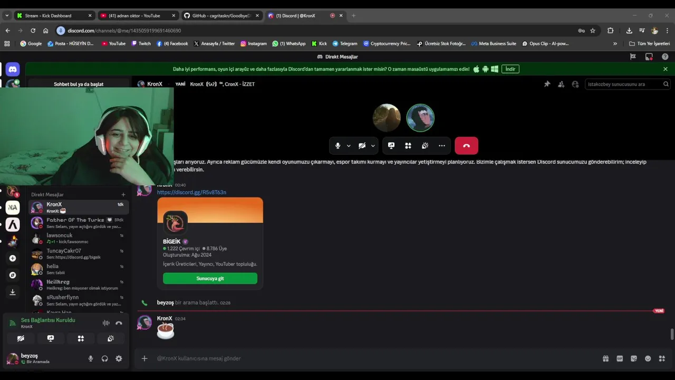Add friends to DM icon
The image size is (675, 380).
561,84
